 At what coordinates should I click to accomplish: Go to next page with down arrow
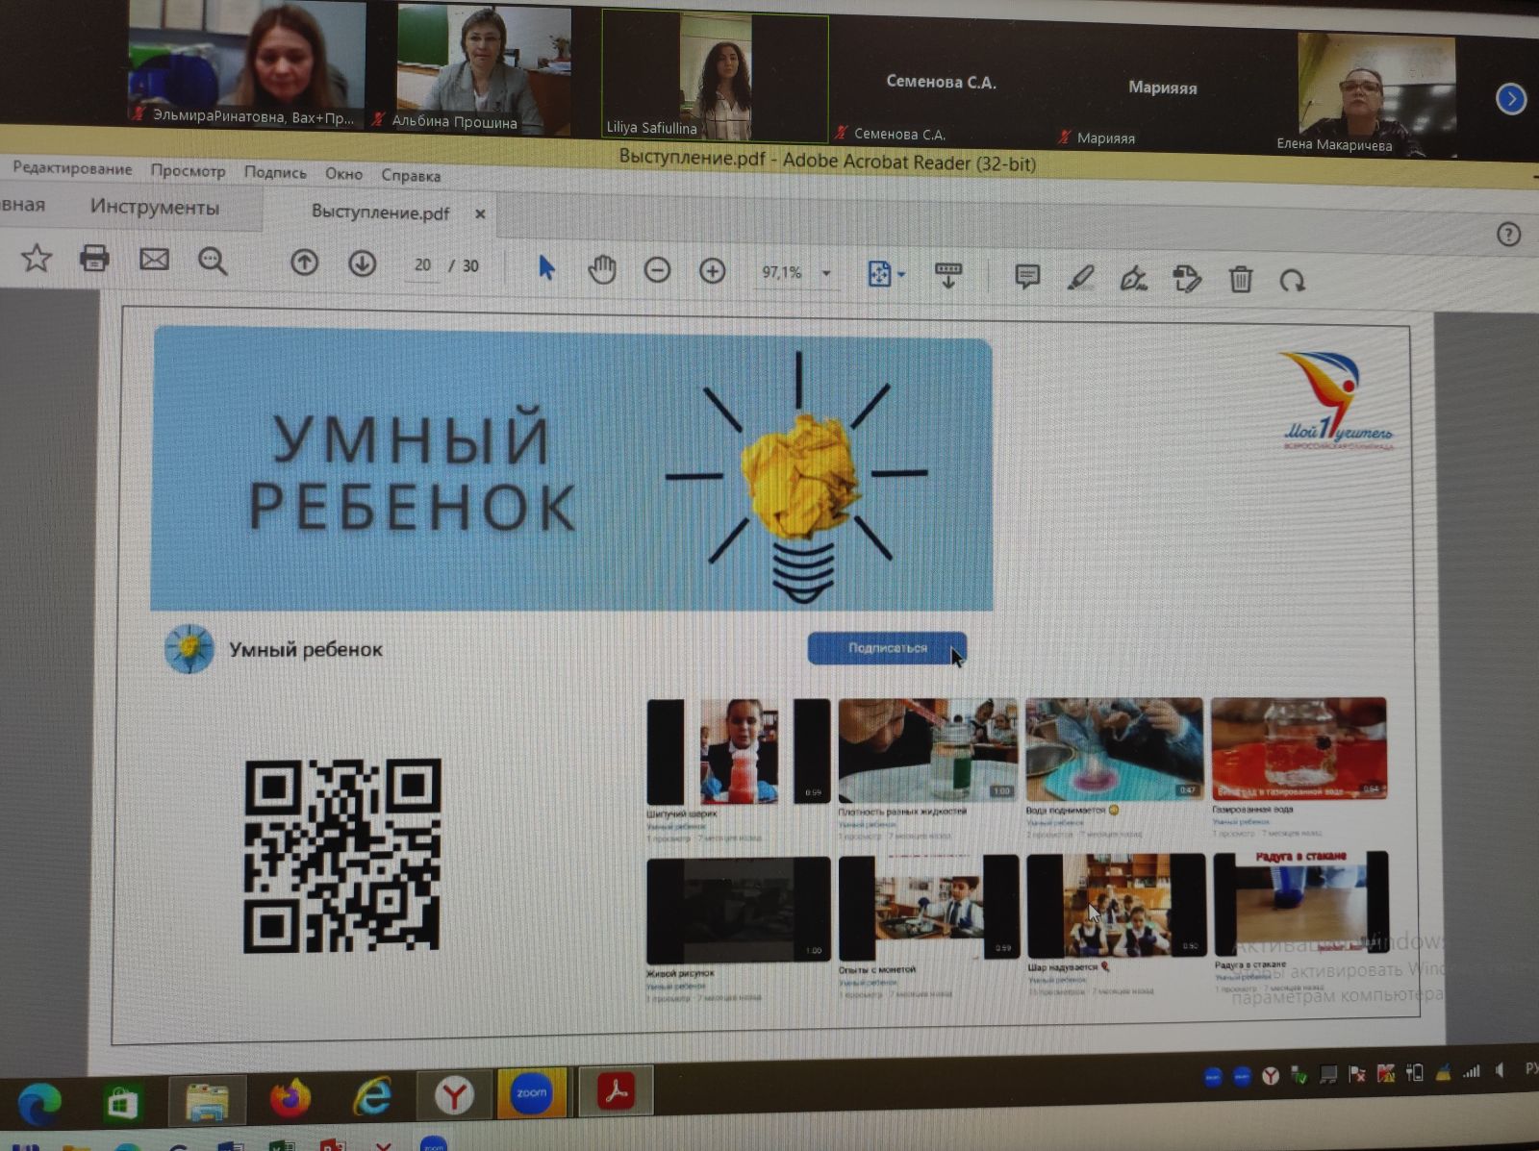pyautogui.click(x=362, y=263)
